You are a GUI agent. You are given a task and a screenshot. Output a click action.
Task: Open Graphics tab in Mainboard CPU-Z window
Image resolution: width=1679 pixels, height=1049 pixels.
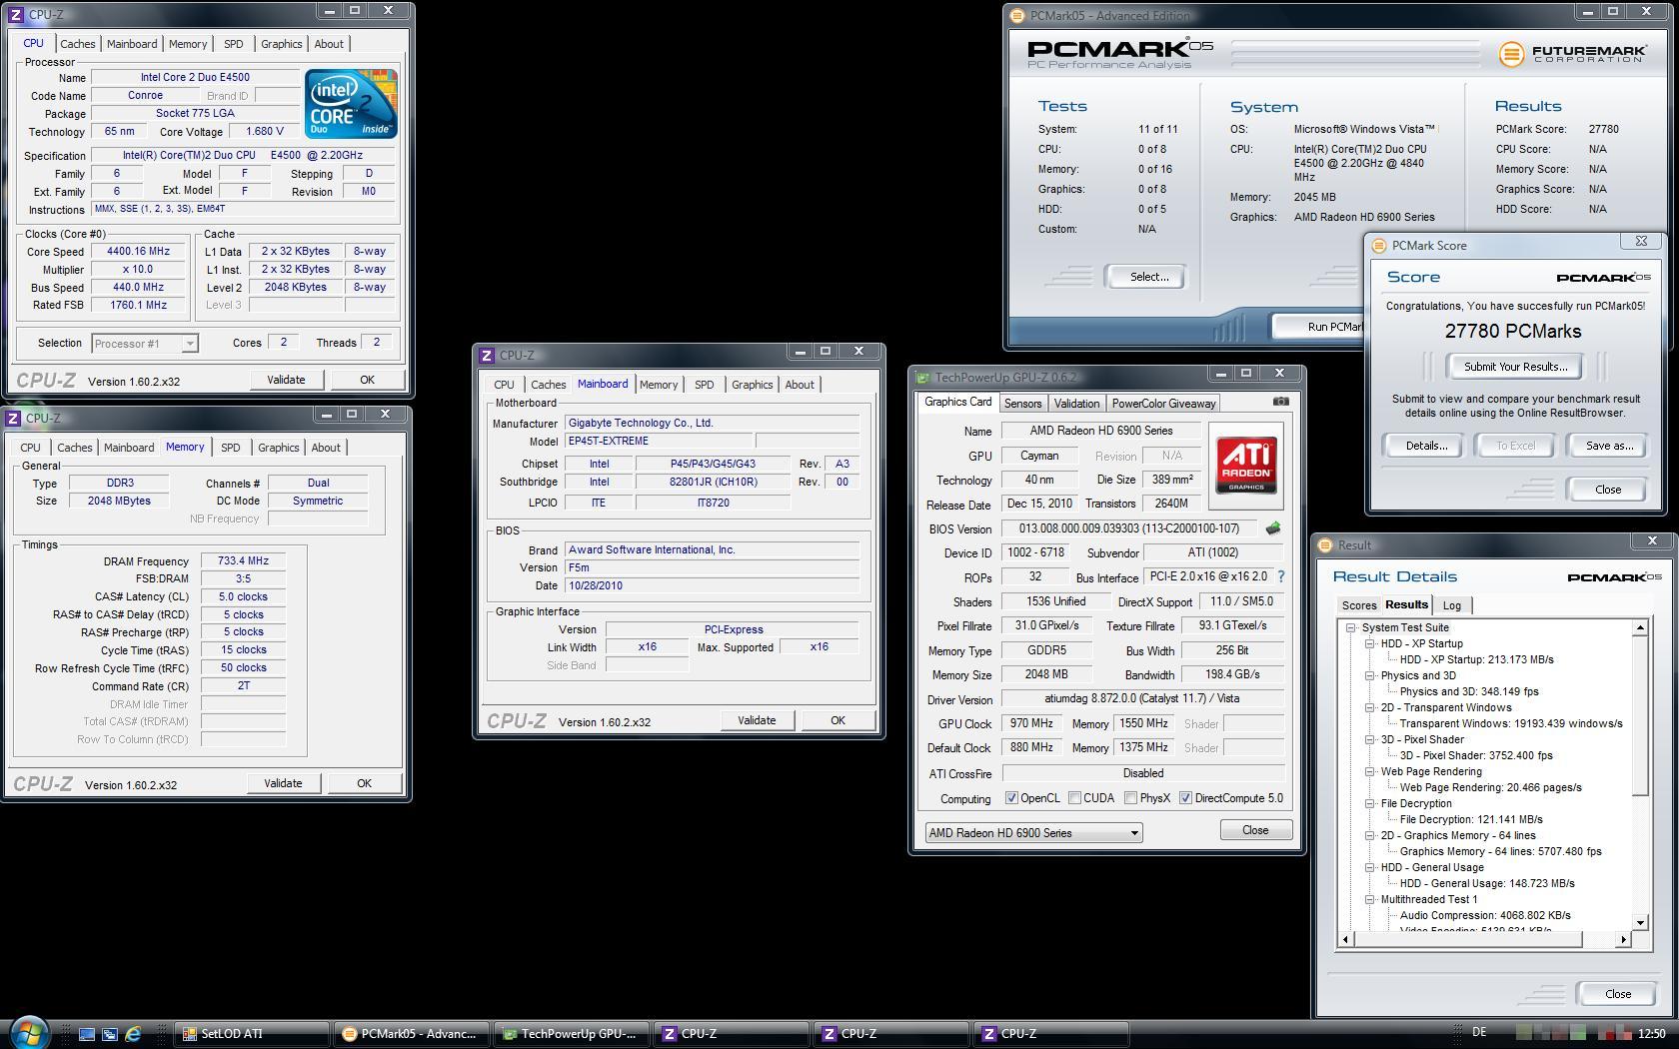(x=752, y=385)
